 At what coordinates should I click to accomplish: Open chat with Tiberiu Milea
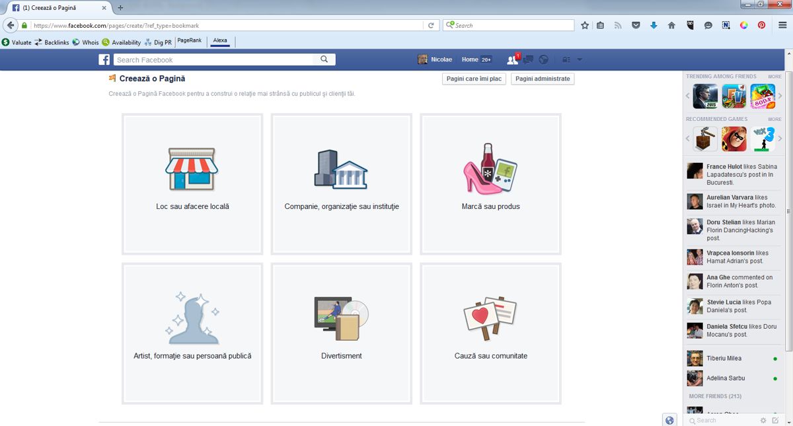tap(734, 359)
